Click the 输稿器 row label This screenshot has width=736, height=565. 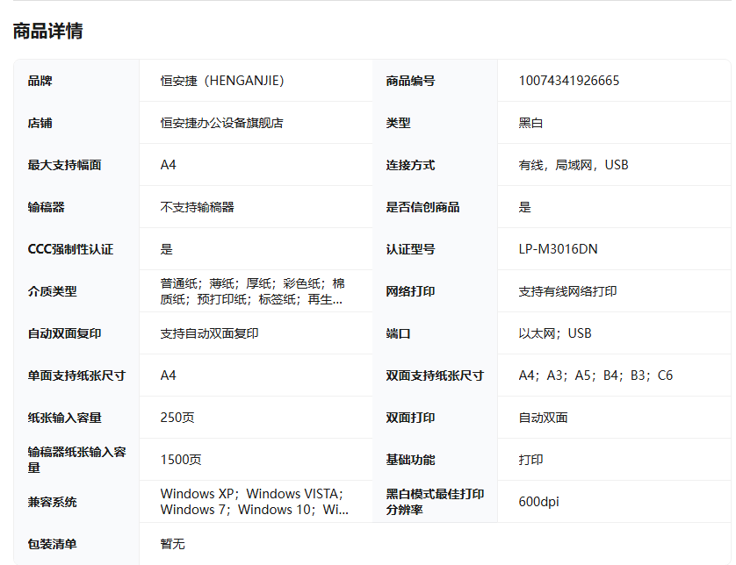(x=46, y=207)
